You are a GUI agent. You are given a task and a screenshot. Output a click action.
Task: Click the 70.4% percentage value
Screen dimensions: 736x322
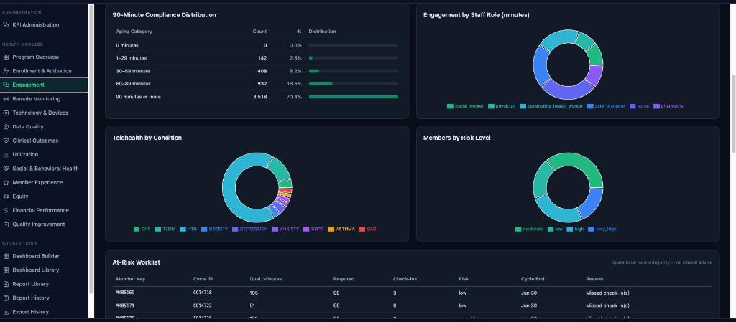point(294,97)
